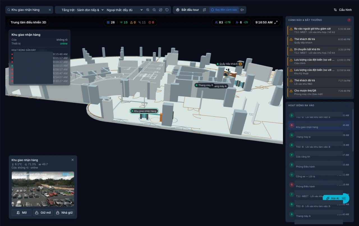This screenshot has height=226, width=359.
Task: Click the total devices count chip showing 26
Action: pos(111,22)
